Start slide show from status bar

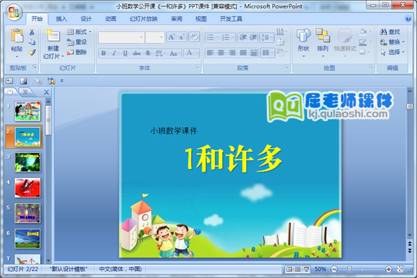[x=306, y=269]
